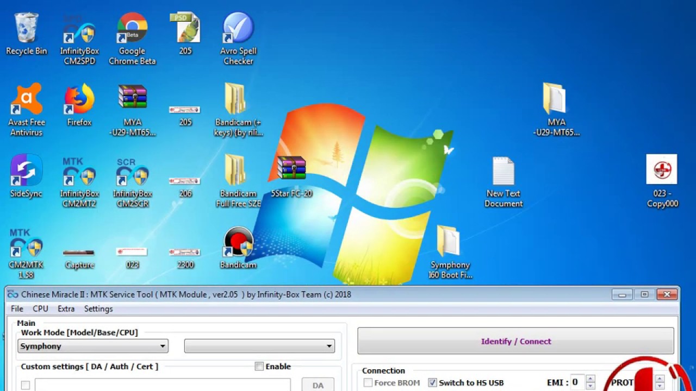Click the Identify / Connect button
This screenshot has height=391, width=696.
tap(515, 341)
